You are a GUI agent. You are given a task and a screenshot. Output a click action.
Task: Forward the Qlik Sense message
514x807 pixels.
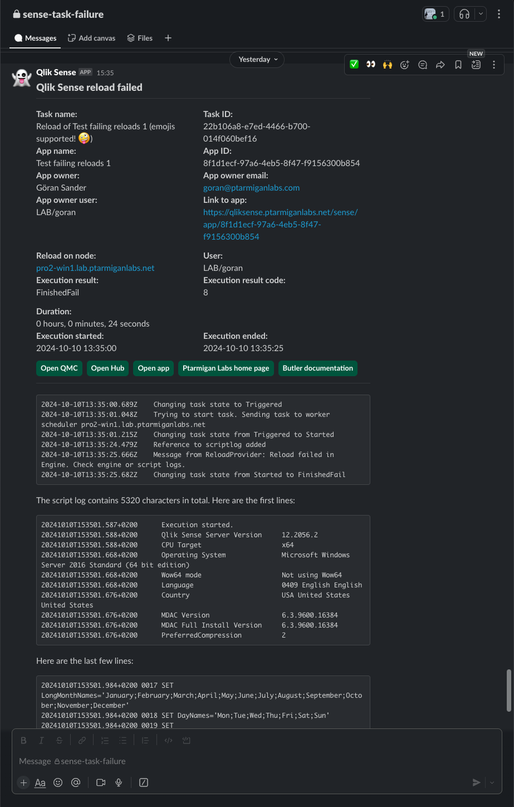pyautogui.click(x=440, y=65)
